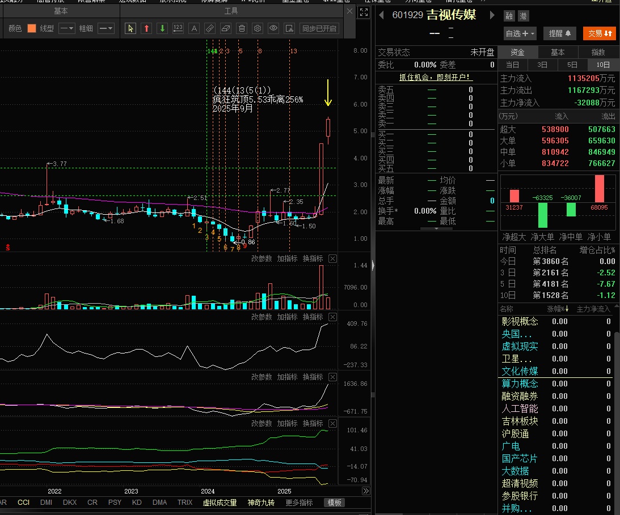This screenshot has height=515, width=620.
Task: Click the share drawing icon
Action: pyautogui.click(x=289, y=28)
